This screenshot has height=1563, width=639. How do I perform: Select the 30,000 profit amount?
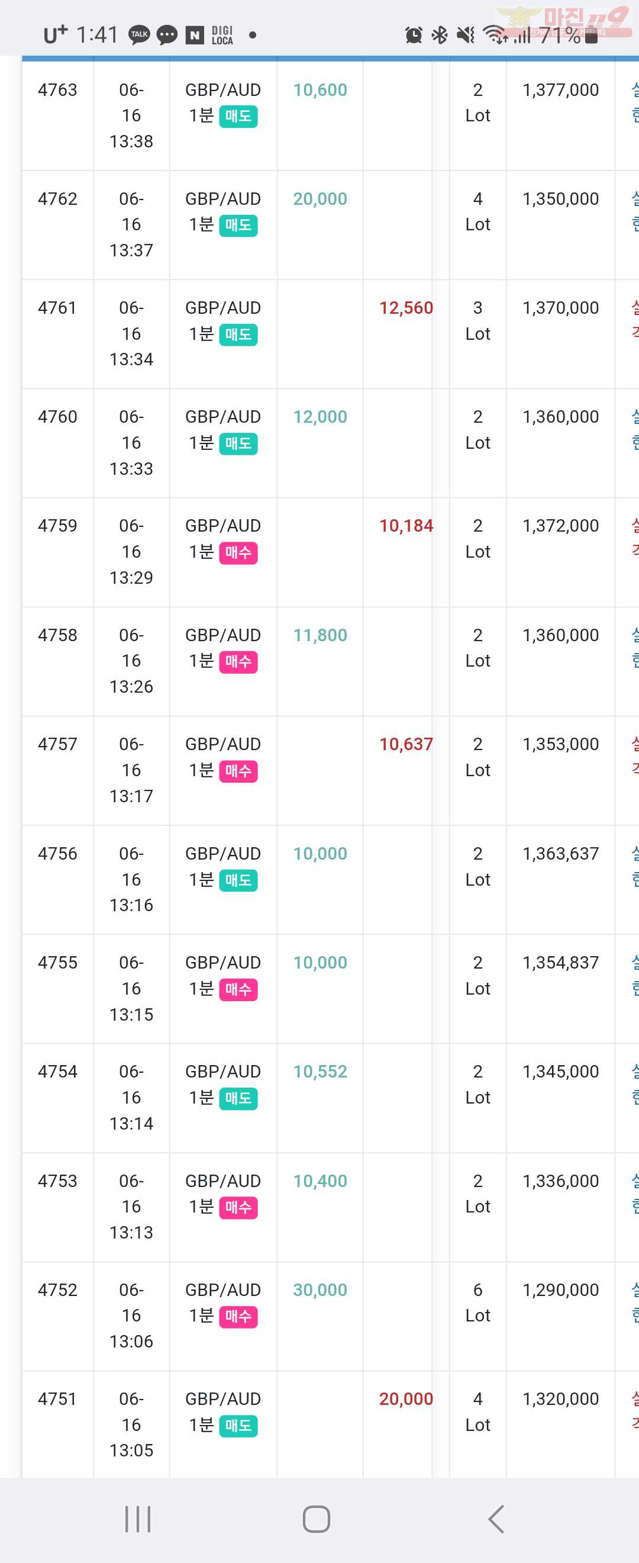pyautogui.click(x=320, y=1290)
